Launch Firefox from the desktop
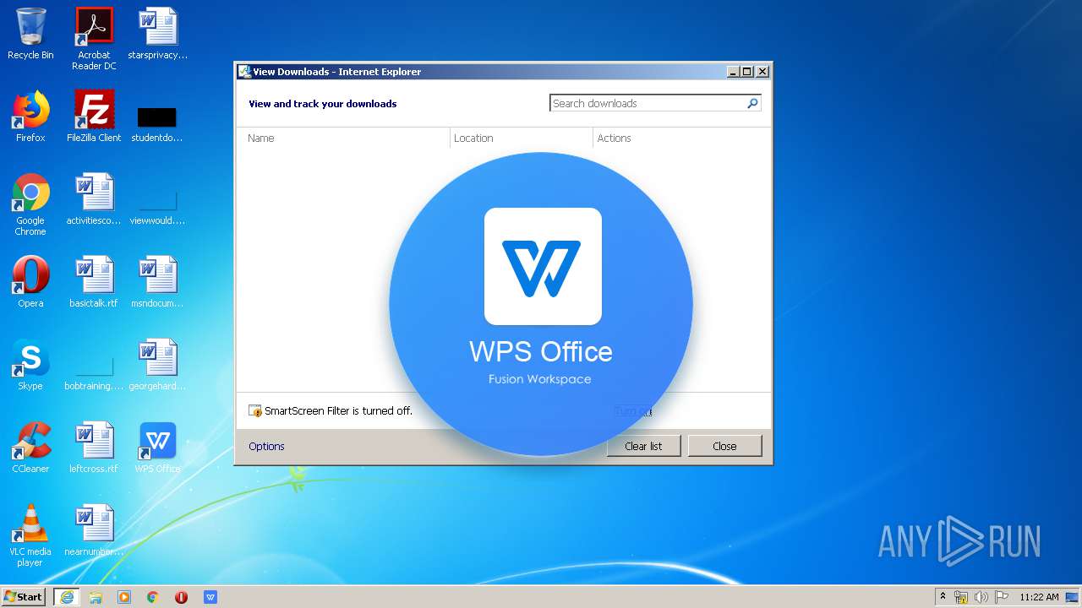This screenshot has height=608, width=1082. pos(30,117)
